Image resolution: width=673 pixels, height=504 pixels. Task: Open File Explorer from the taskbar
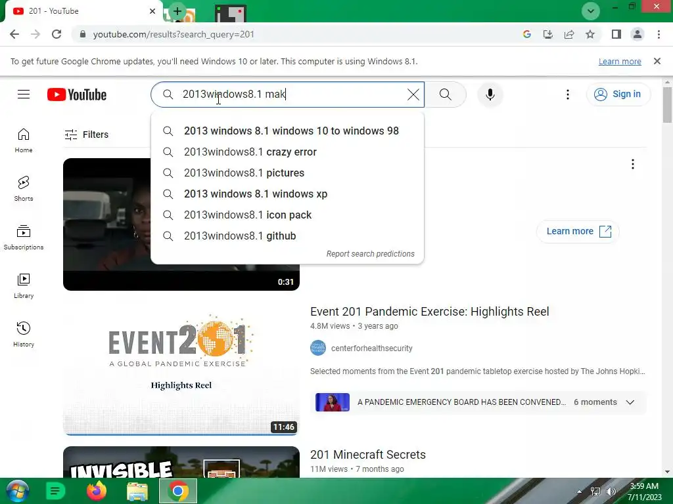[137, 491]
